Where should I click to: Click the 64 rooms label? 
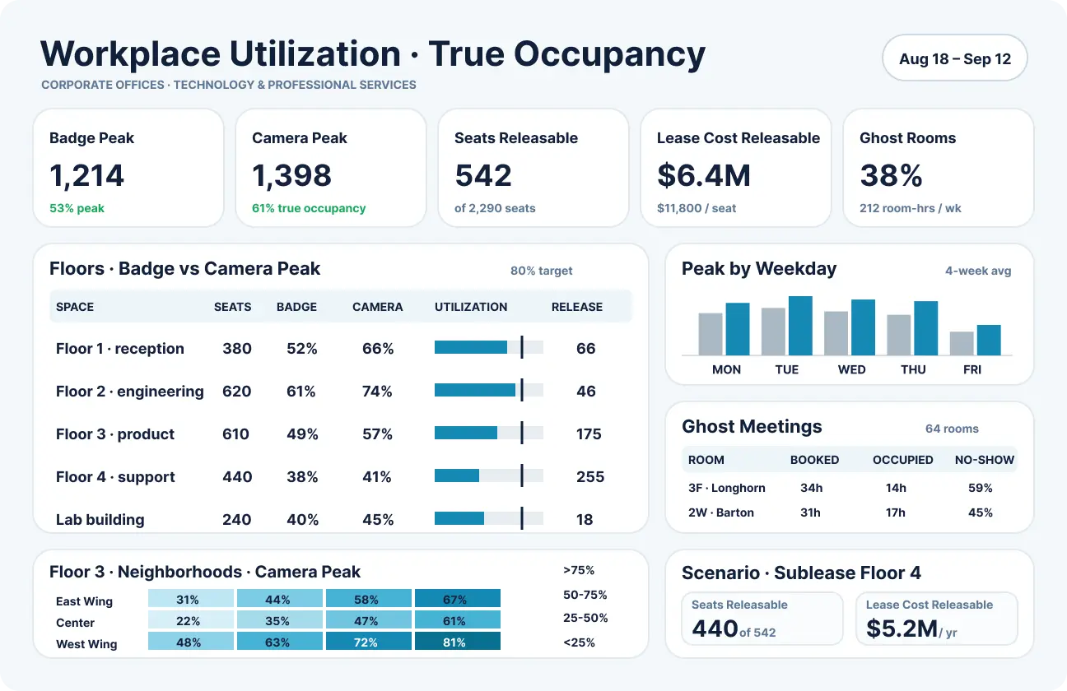point(953,429)
